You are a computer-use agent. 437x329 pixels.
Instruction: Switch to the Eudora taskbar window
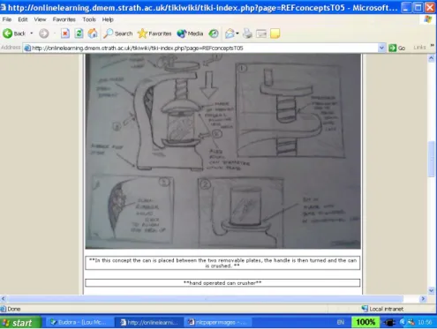pyautogui.click(x=79, y=323)
